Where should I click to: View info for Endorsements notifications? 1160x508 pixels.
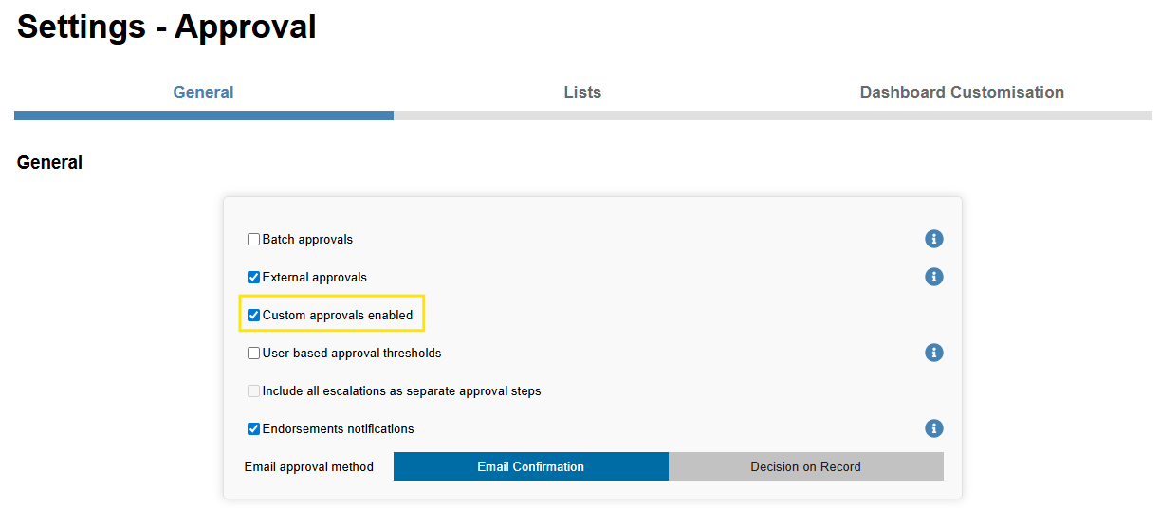pos(934,428)
